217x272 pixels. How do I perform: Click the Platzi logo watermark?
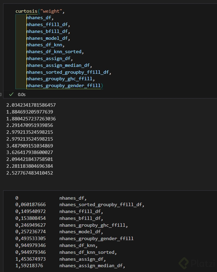pos(197,263)
